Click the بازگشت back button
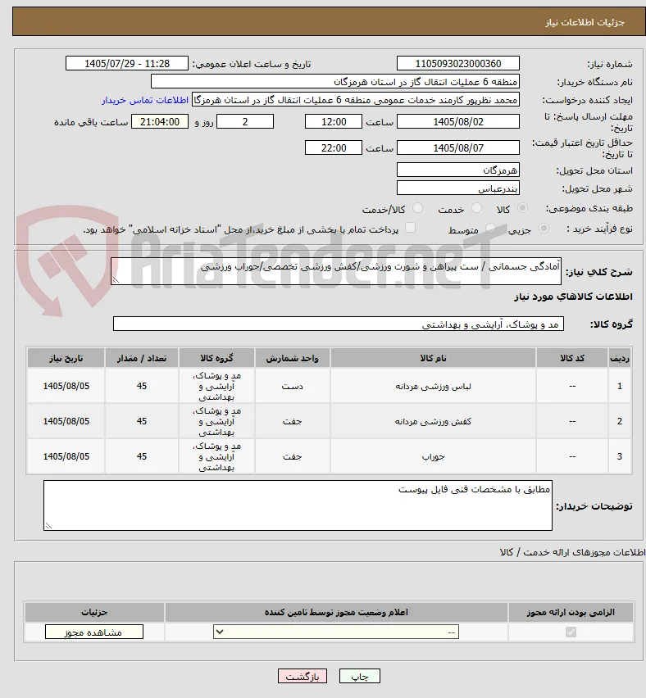 302,676
